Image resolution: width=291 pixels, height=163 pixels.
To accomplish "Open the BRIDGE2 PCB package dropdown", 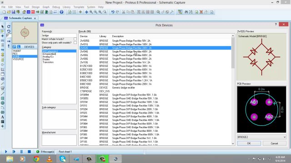I will click(261, 137).
